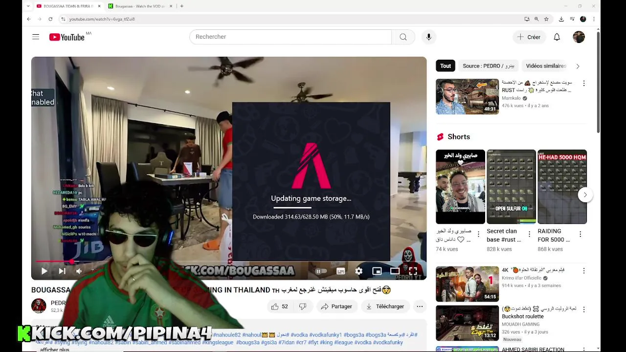Viewport: 626px width, 352px height.
Task: Open more actions menu beside Télécharger
Action: click(420, 307)
